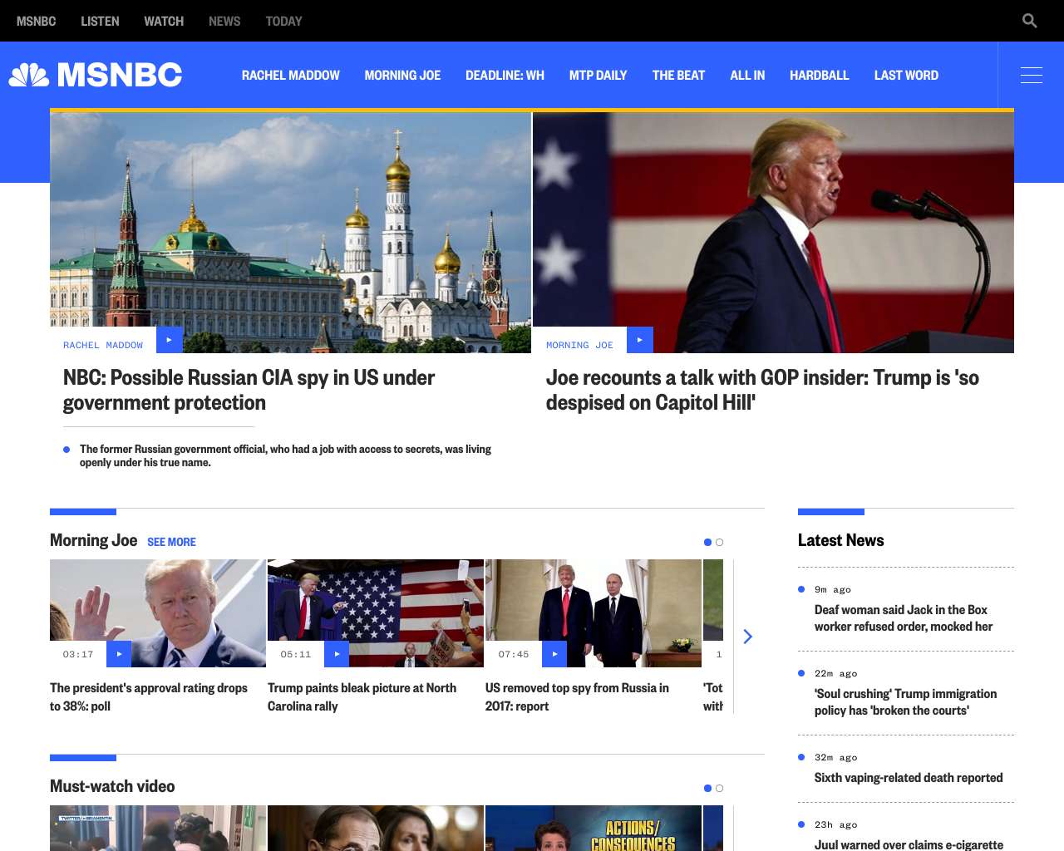
Task: Click the '22m ago' timestamp
Action: point(835,673)
